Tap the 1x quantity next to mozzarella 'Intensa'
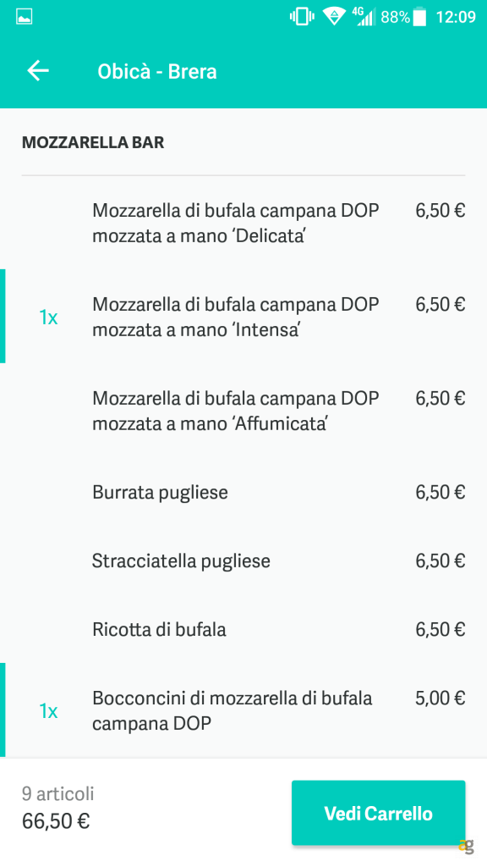Image resolution: width=487 pixels, height=867 pixels. pos(48,317)
